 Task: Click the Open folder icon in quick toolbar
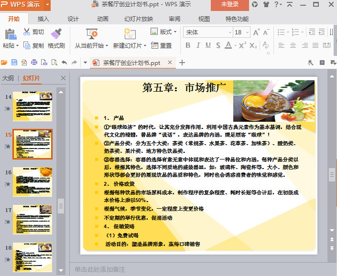coord(4,63)
